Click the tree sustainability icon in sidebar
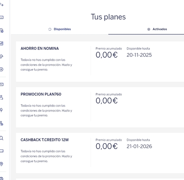Screen dimensions: 184x180 point(1,110)
